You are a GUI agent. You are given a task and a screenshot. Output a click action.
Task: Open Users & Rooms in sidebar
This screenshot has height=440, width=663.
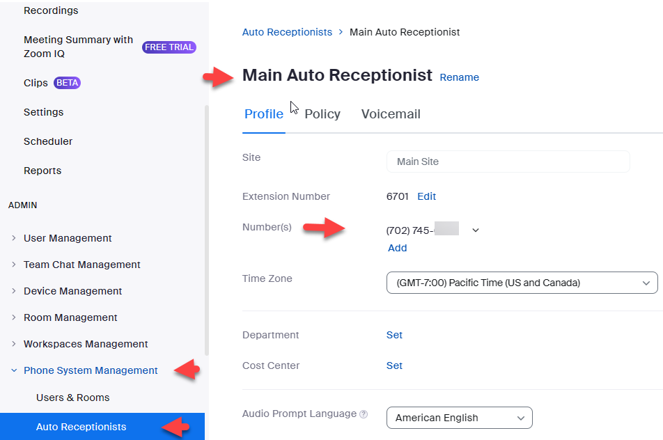[72, 398]
